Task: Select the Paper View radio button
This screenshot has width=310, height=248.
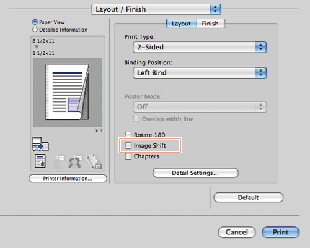Action: (x=35, y=22)
